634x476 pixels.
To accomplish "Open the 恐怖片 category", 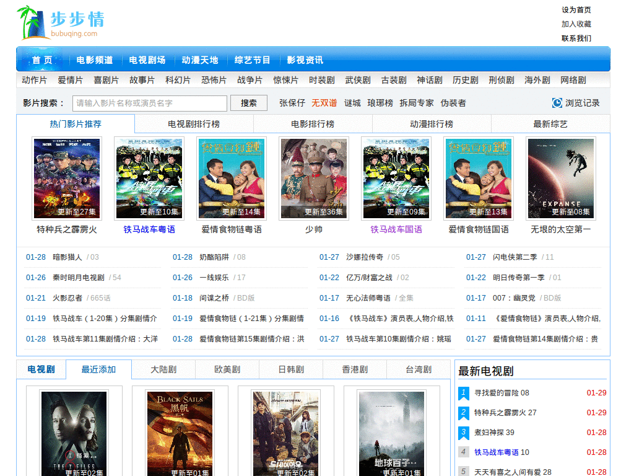I will (214, 80).
